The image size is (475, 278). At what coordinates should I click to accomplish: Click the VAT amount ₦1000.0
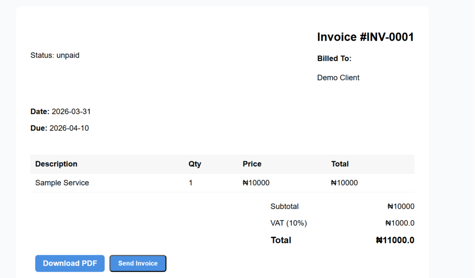pos(400,223)
